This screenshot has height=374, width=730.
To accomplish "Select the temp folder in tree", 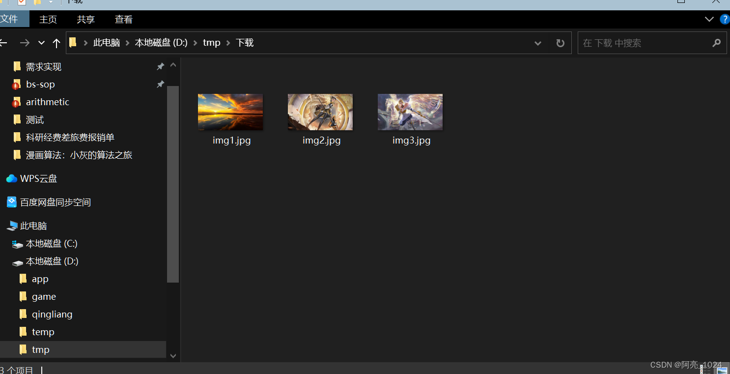I will [x=43, y=332].
